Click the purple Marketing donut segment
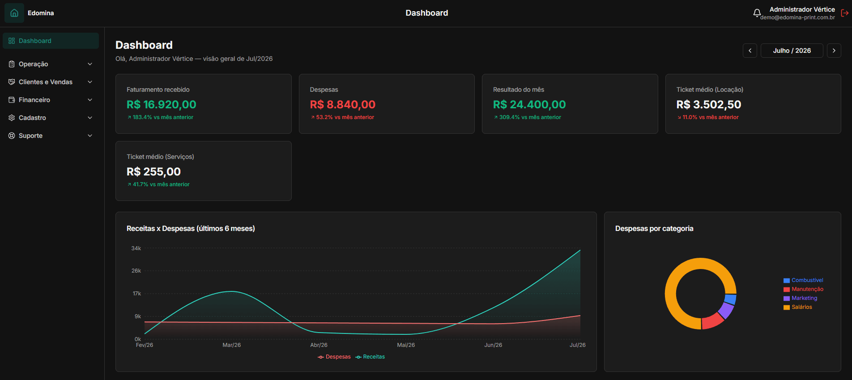 [727, 310]
